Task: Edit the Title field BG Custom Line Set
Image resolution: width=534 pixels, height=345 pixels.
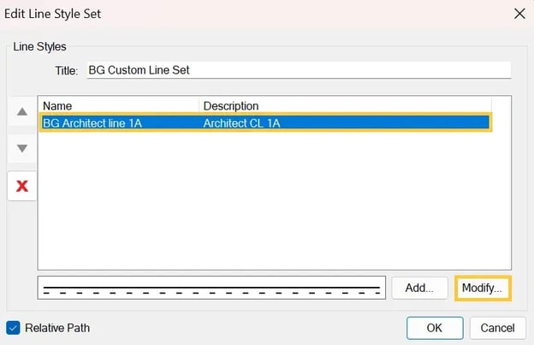Action: coord(299,70)
